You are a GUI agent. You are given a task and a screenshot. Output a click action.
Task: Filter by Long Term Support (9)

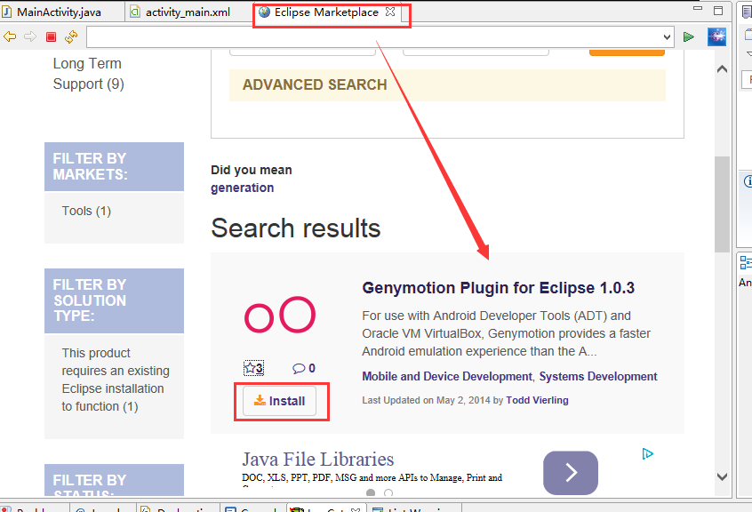click(x=88, y=74)
